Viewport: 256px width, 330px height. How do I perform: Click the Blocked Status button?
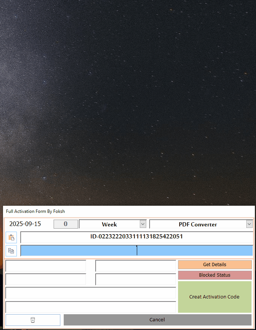coord(214,275)
